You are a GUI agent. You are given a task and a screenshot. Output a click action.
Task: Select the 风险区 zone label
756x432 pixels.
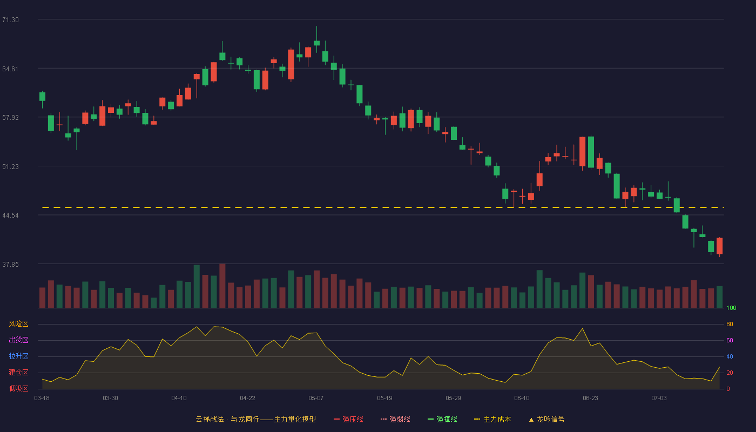[x=18, y=324]
